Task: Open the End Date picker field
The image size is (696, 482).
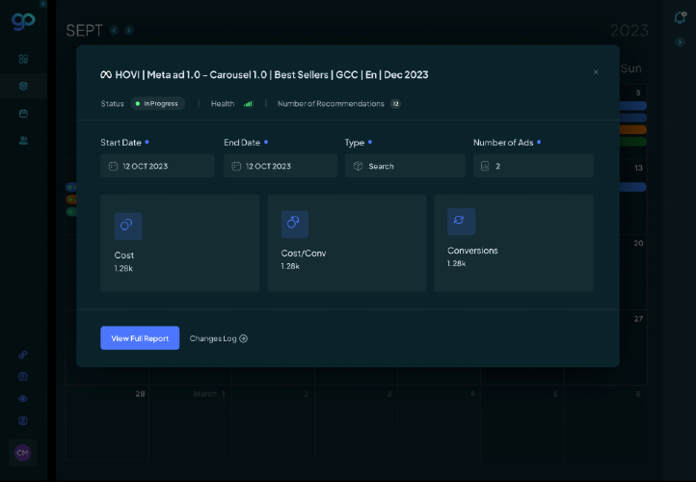Action: 281,166
